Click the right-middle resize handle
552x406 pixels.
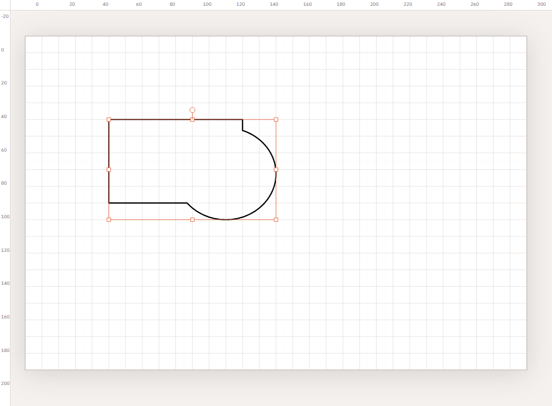tap(276, 169)
